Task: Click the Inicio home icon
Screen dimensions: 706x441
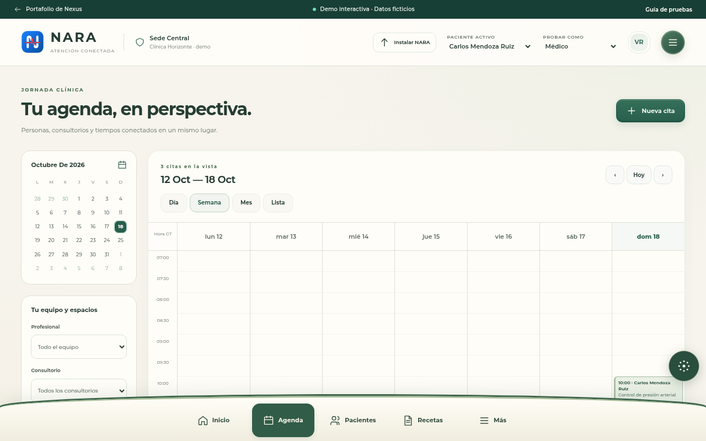Action: (x=203, y=421)
